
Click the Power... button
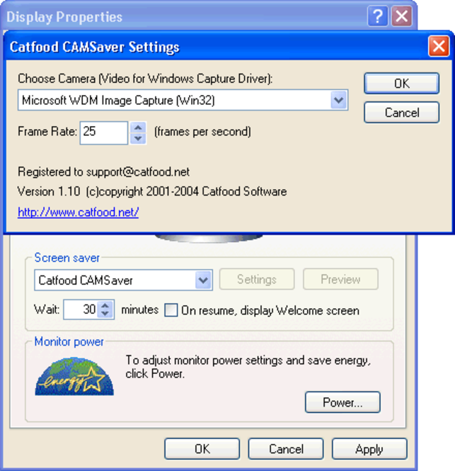342,402
